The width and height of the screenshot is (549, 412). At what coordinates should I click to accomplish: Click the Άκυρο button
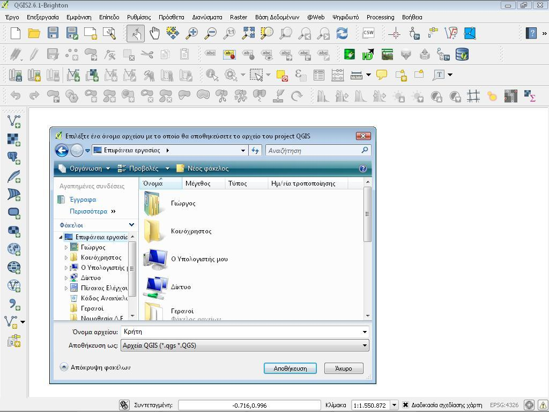pyautogui.click(x=344, y=368)
